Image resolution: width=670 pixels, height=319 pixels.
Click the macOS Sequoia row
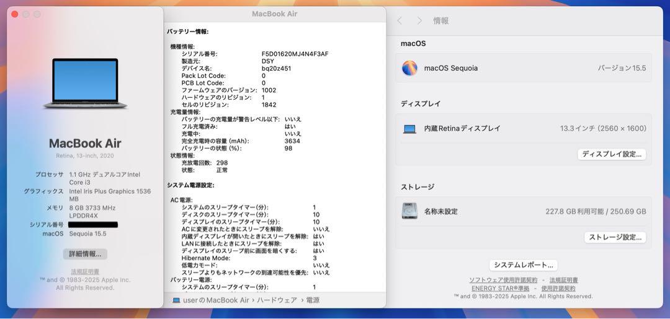(524, 68)
